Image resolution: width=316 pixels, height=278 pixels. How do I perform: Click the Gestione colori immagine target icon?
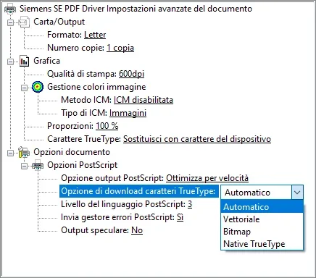pyautogui.click(x=38, y=87)
